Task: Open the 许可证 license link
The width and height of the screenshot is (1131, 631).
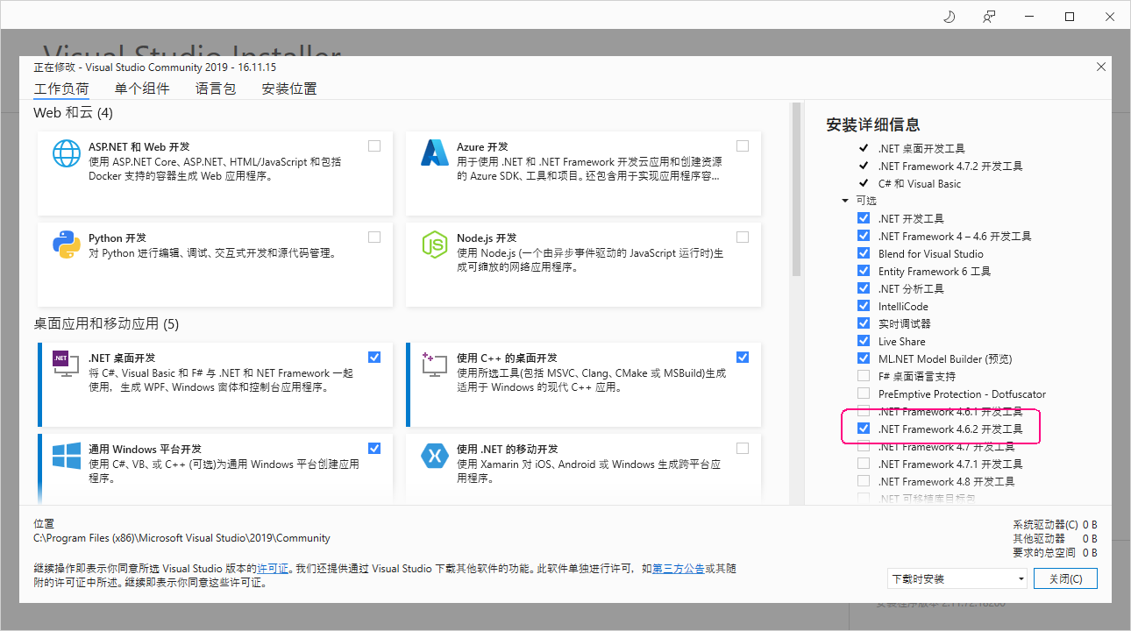Action: (x=273, y=568)
